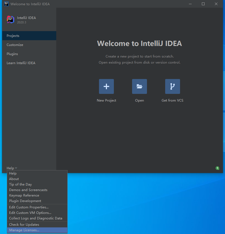
Task: Click the version text 2020.3
Action: click(x=22, y=22)
